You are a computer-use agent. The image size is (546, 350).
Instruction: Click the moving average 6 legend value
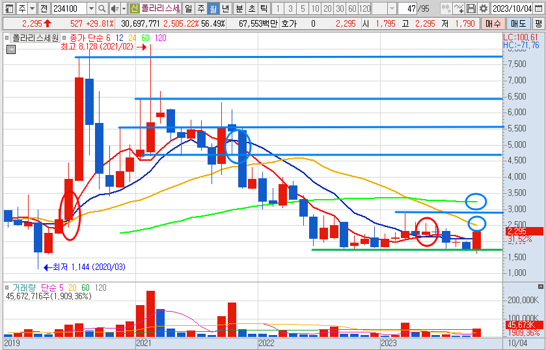107,38
